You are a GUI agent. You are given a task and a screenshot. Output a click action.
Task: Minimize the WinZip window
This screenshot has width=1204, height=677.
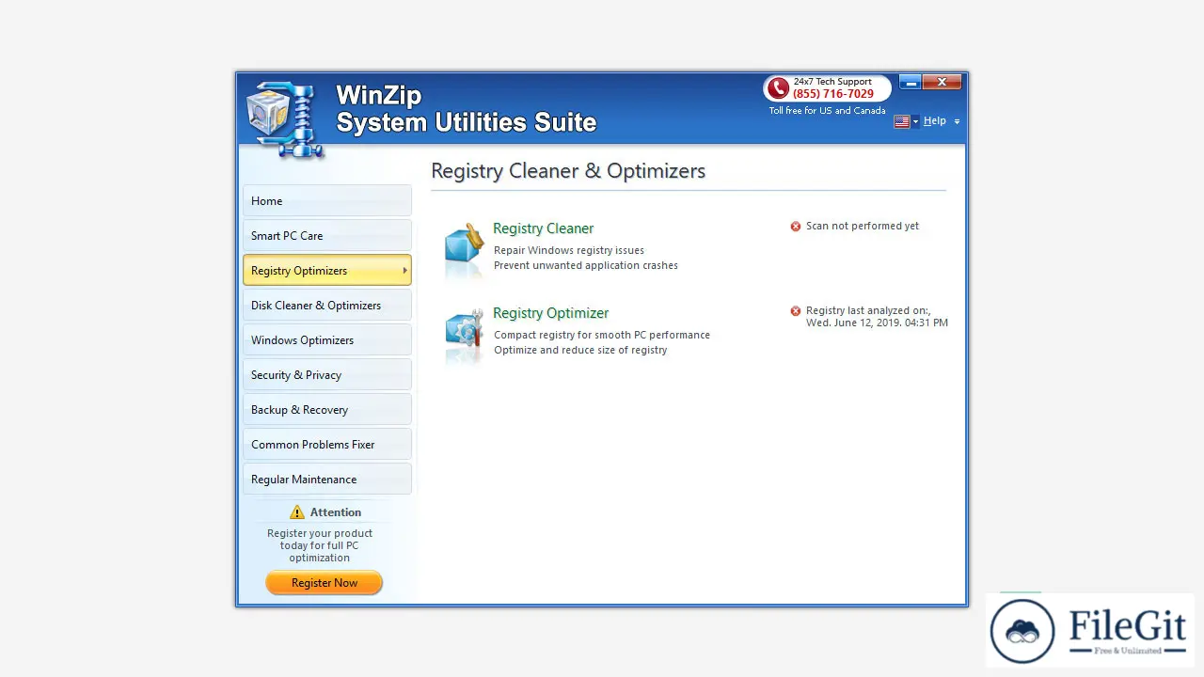click(910, 83)
